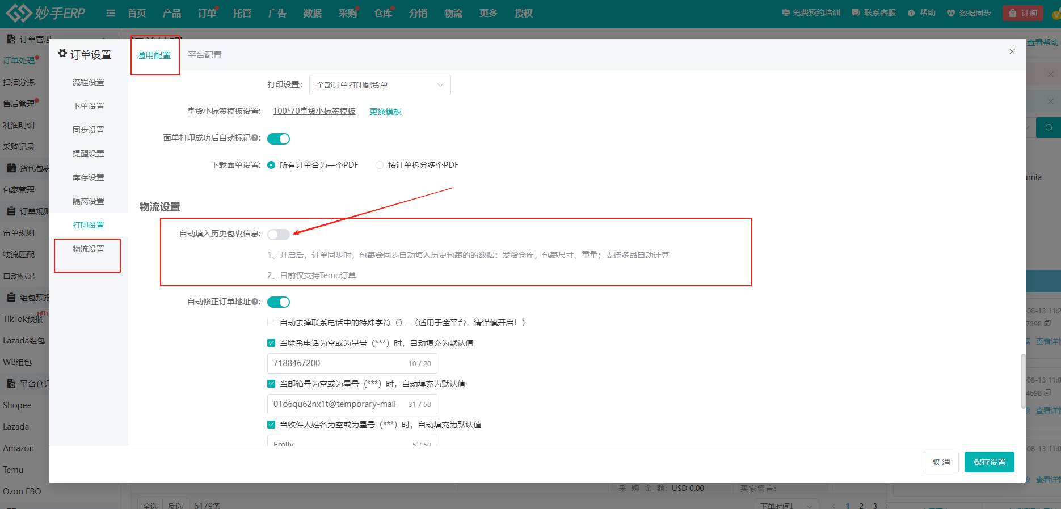The width and height of the screenshot is (1061, 509).
Task: Click the 货代包裹 sidebar group icon
Action: pos(11,168)
